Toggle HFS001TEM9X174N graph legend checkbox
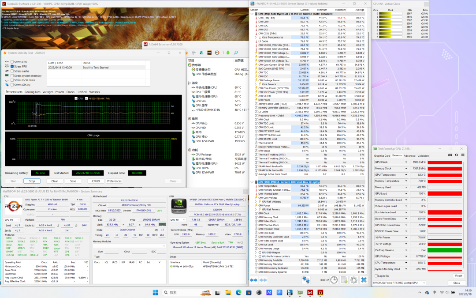This screenshot has height=298, width=476. [86, 98]
